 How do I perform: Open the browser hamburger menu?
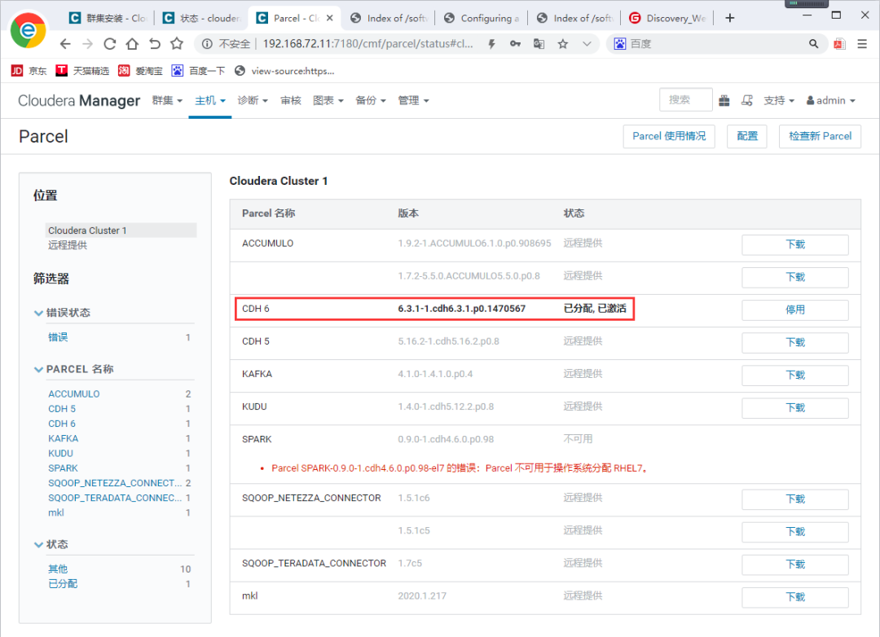coord(862,44)
